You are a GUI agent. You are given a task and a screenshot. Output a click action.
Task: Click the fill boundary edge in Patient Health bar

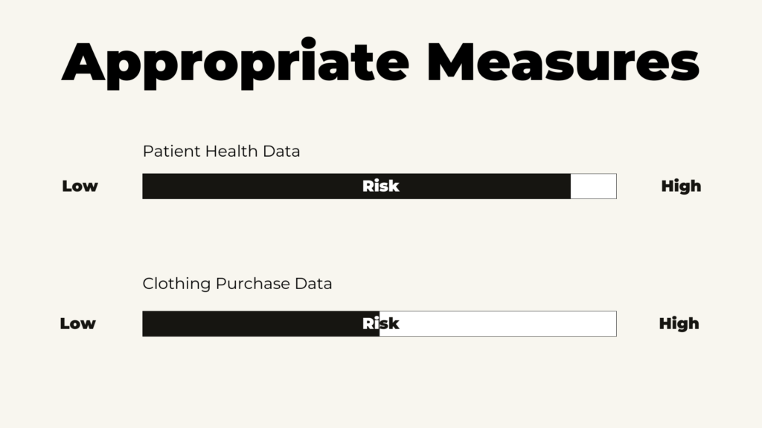(x=571, y=187)
